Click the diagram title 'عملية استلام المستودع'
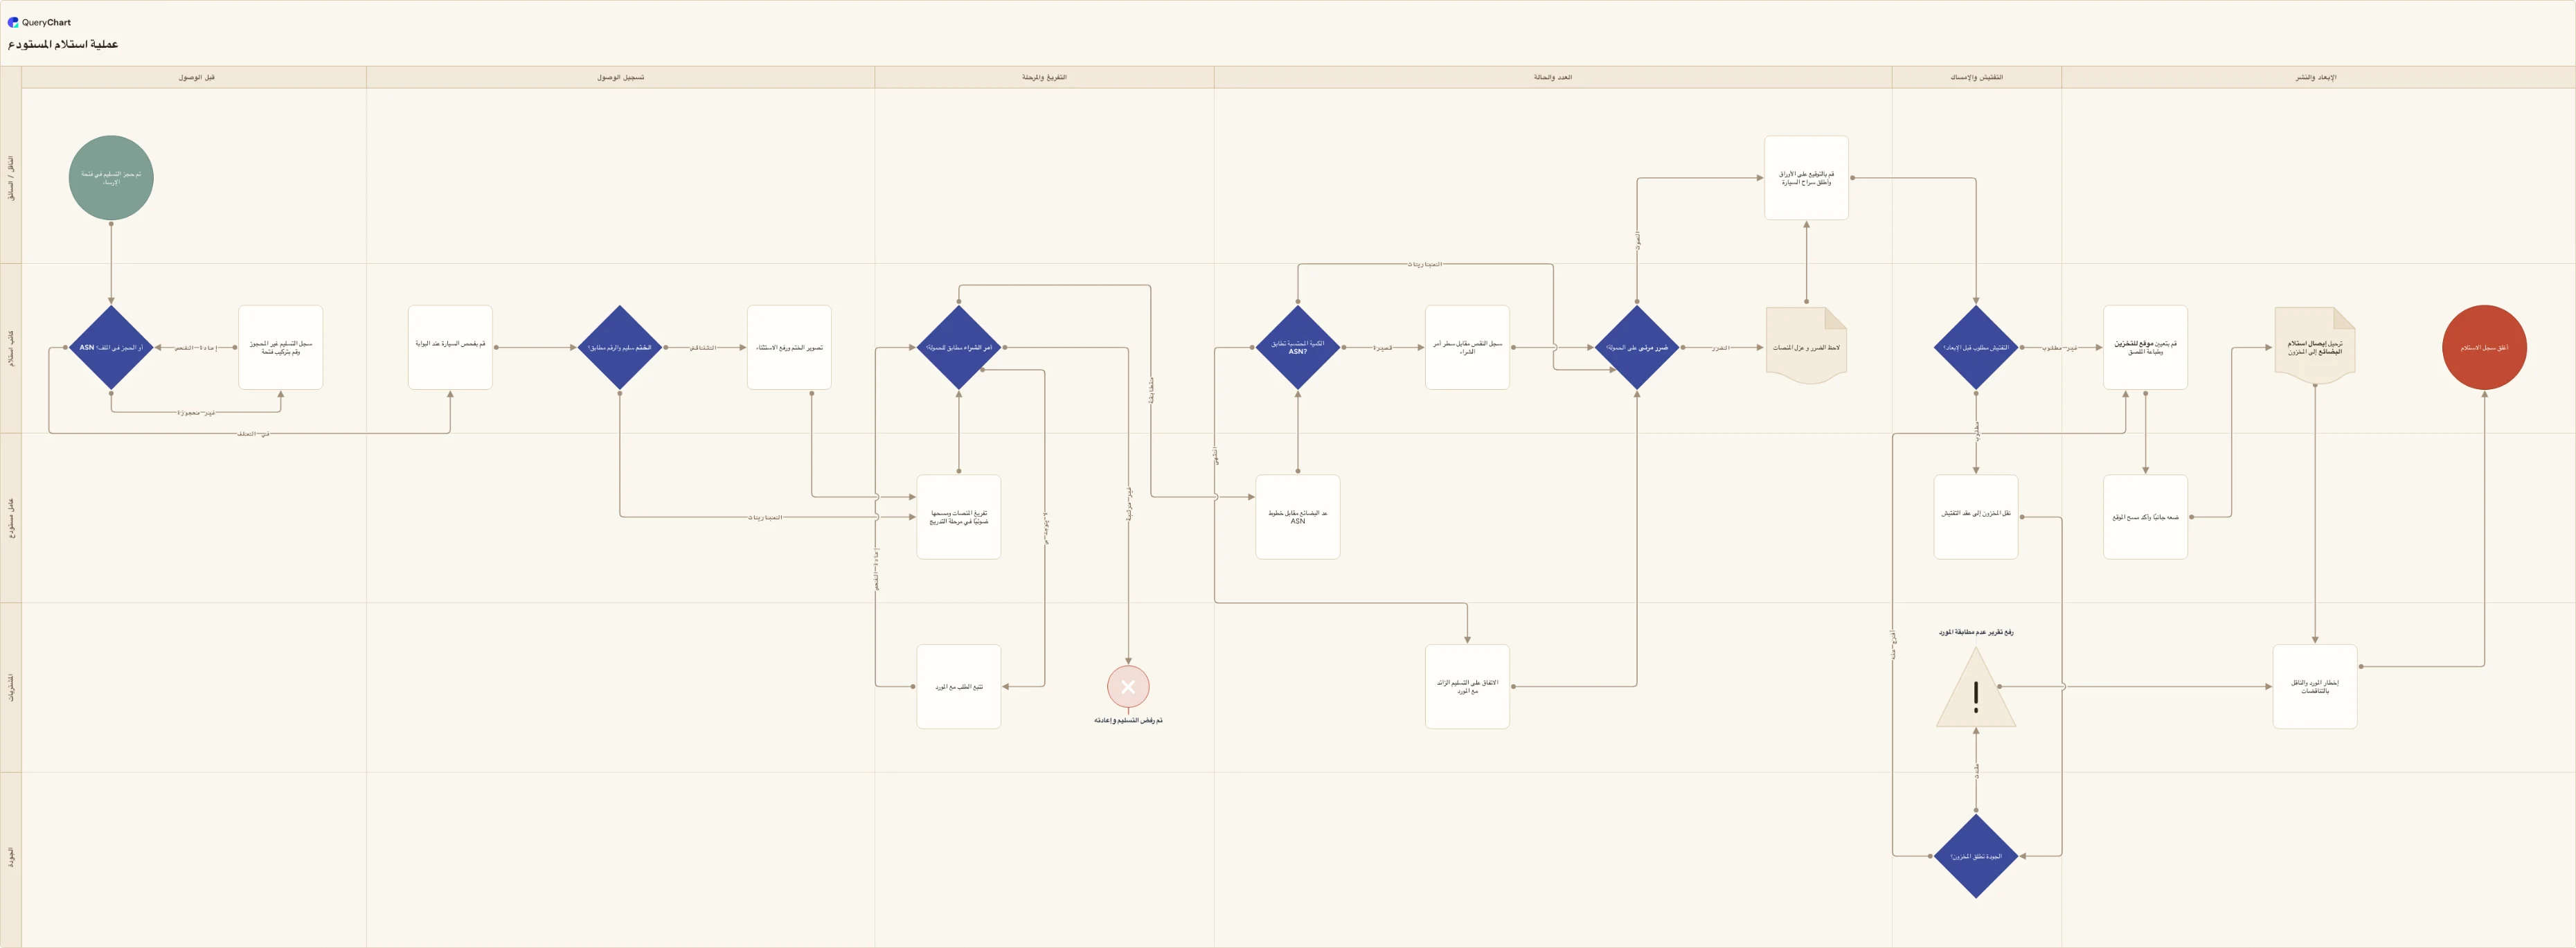The width and height of the screenshot is (2576, 948). [x=63, y=44]
